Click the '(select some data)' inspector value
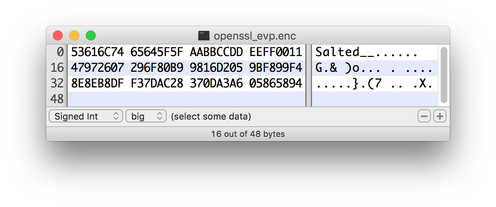The width and height of the screenshot is (496, 207). pos(211,117)
